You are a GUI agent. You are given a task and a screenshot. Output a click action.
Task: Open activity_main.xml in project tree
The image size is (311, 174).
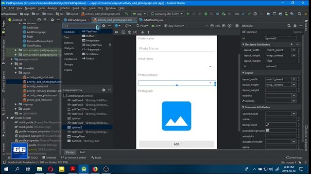pos(37,86)
